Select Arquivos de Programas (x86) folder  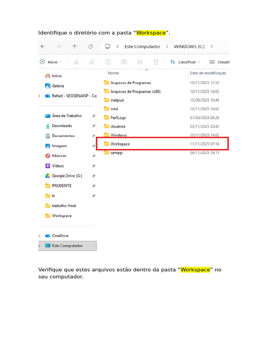(x=132, y=92)
